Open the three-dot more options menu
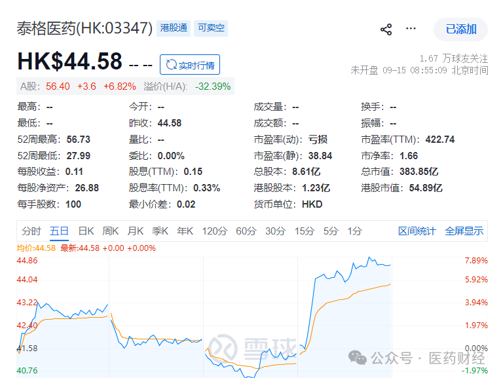The width and height of the screenshot is (501, 378). tap(411, 28)
